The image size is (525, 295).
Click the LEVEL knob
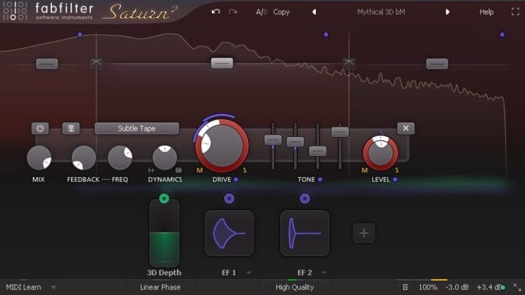(380, 153)
